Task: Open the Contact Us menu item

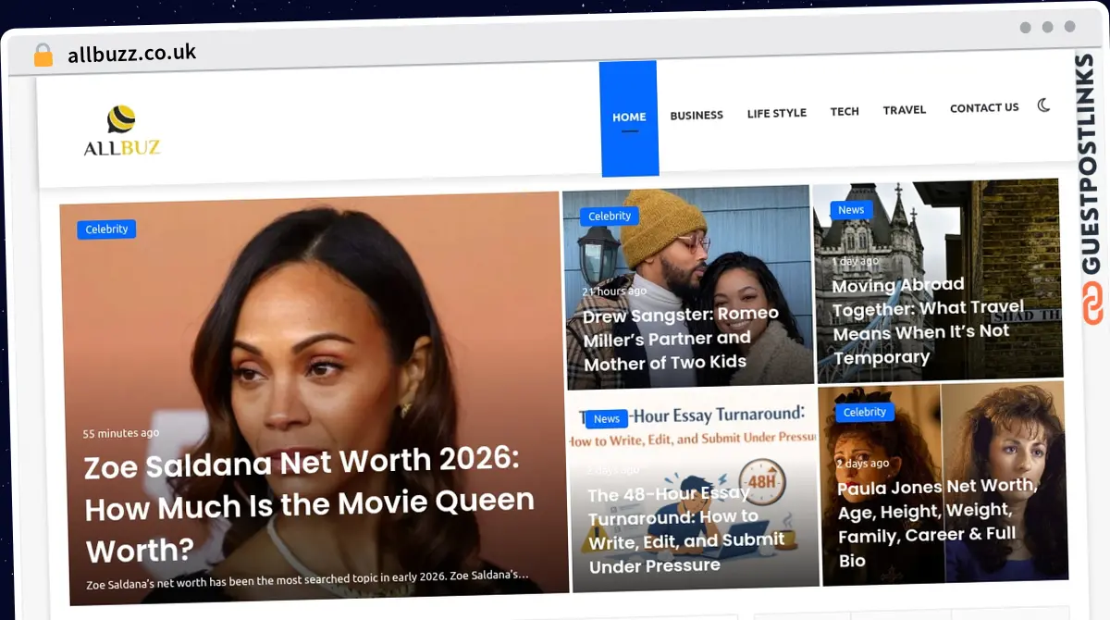Action: (984, 107)
